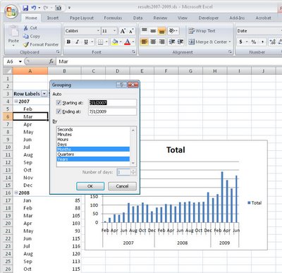Viewport: 282px width, 273px height.
Task: Toggle Bold formatting in Font group
Action: 68,42
